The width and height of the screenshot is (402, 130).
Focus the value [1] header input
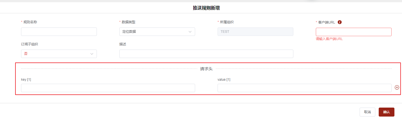coord(304,88)
